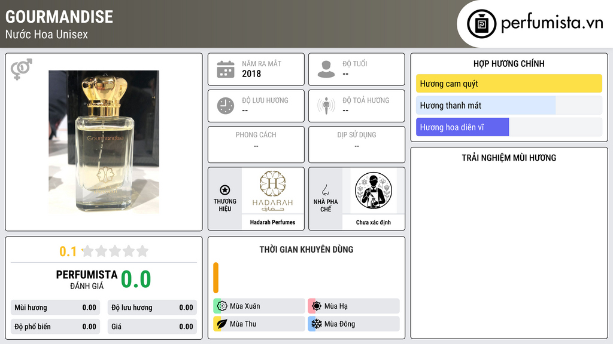Click the sun icon for Mùa Hạ
The image size is (613, 344).
point(317,306)
